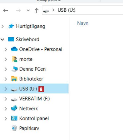This screenshot has width=123, height=140.
Task: Click the Back arrow navigation button
Action: coord(6,10)
